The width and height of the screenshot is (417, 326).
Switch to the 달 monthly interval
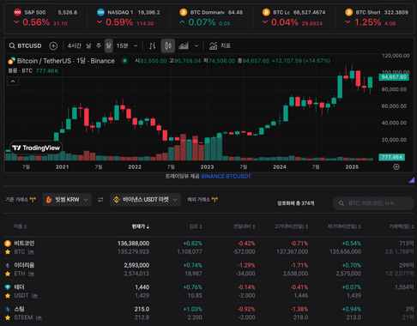(109, 45)
